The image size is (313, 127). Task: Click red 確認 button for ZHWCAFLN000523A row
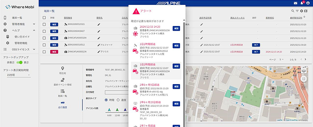(54, 52)
